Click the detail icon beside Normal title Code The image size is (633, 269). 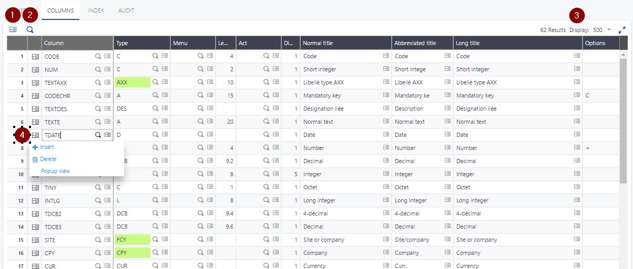386,56
